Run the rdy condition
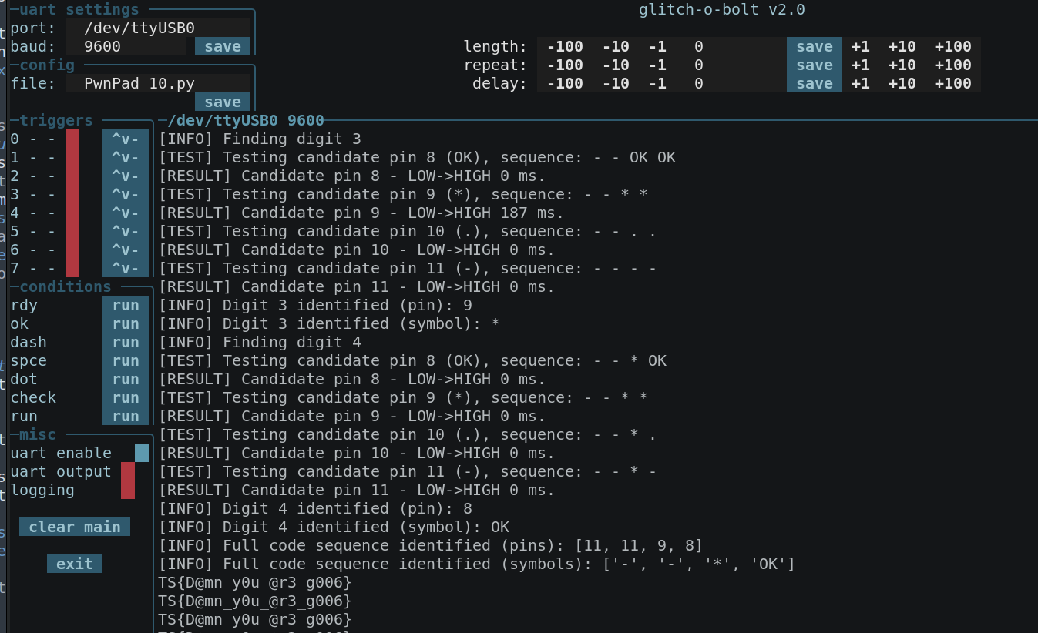This screenshot has height=633, width=1038. pos(126,305)
